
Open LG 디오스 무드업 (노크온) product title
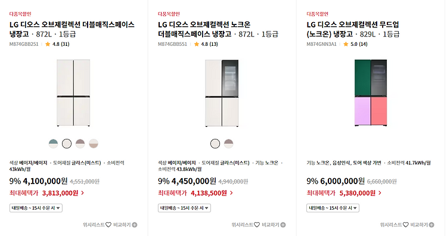coord(353,29)
